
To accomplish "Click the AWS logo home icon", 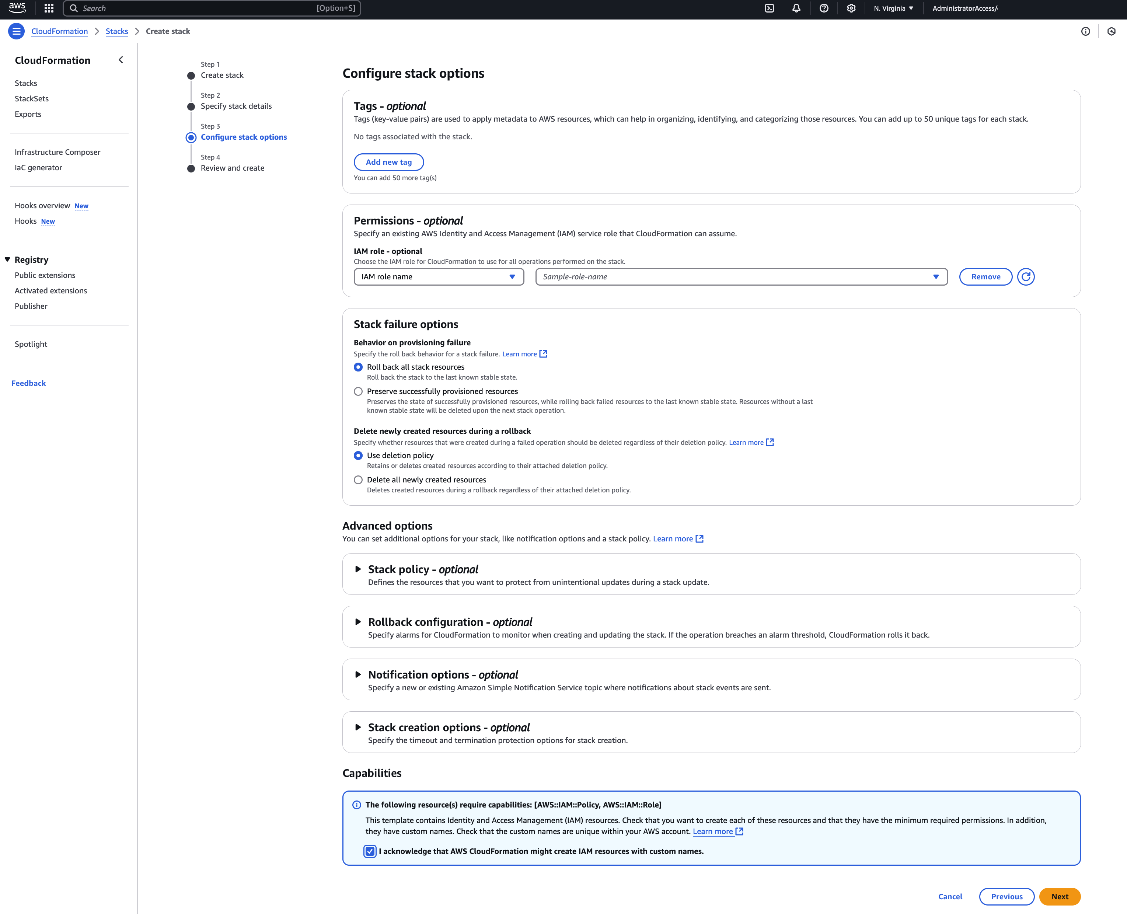I will point(17,8).
